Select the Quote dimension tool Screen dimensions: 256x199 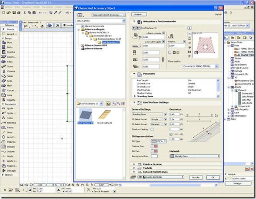click(x=9, y=108)
